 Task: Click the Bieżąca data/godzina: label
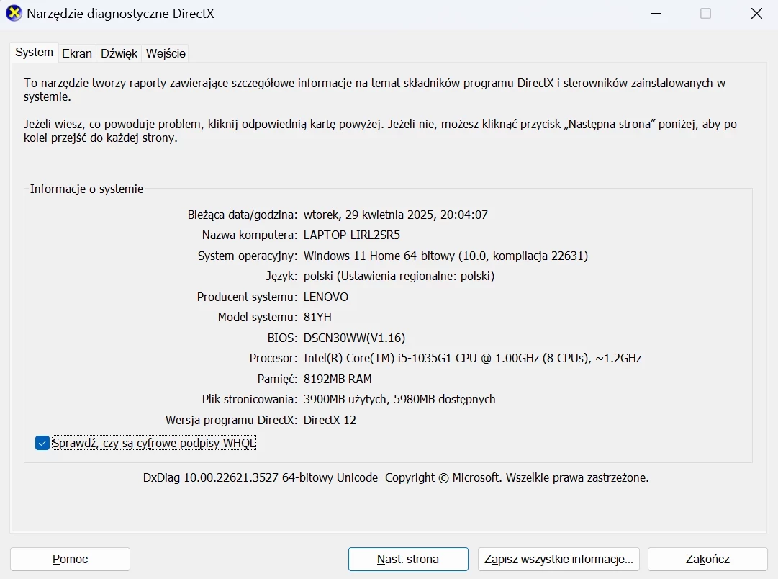pos(242,215)
